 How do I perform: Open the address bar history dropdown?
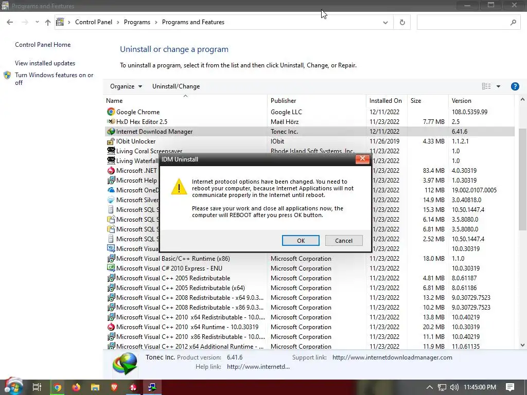pyautogui.click(x=385, y=23)
